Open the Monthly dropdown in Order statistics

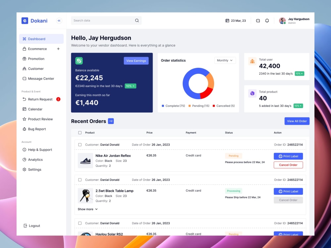(225, 60)
